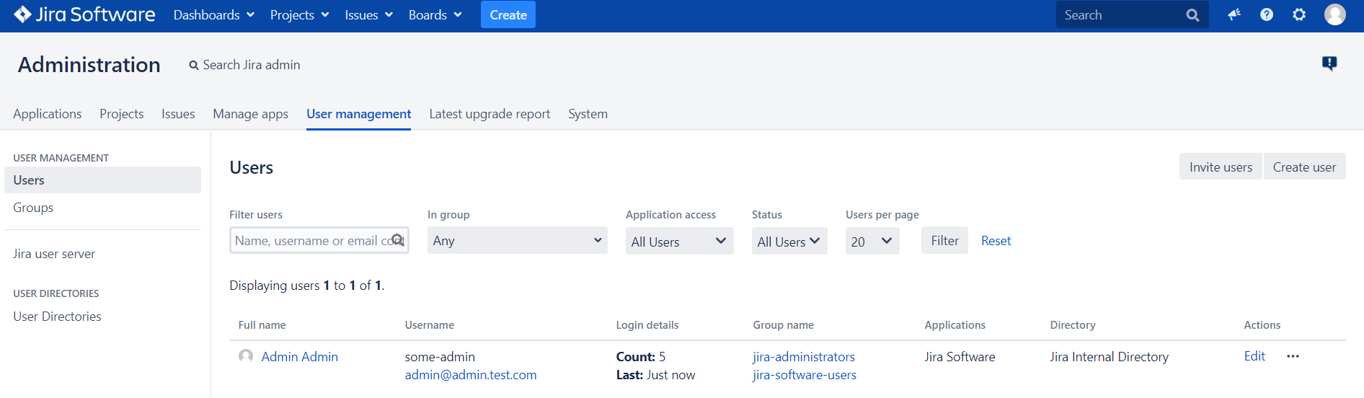Select Groups in the sidebar
This screenshot has width=1364, height=398.
pyautogui.click(x=33, y=208)
